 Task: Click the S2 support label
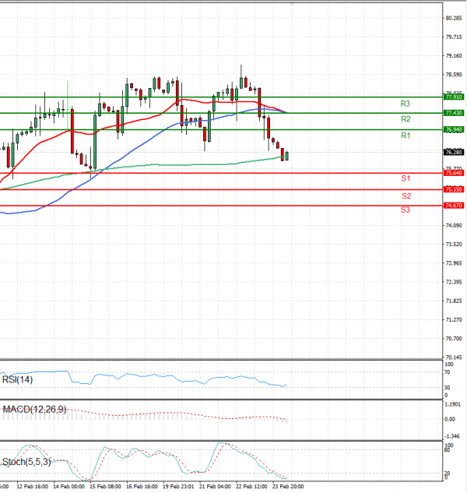click(x=406, y=196)
